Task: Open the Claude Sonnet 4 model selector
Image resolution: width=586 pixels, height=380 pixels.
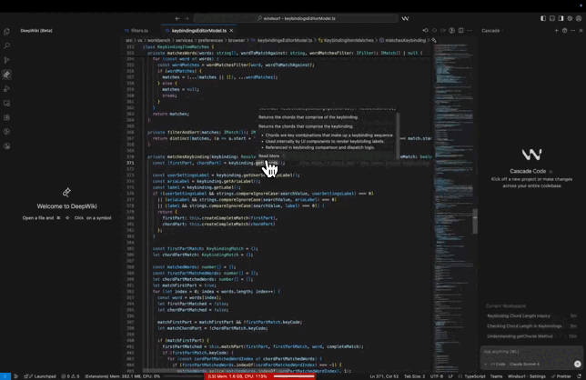Action: pyautogui.click(x=524, y=364)
